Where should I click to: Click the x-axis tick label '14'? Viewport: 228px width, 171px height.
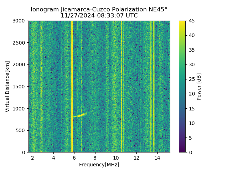[157, 158]
